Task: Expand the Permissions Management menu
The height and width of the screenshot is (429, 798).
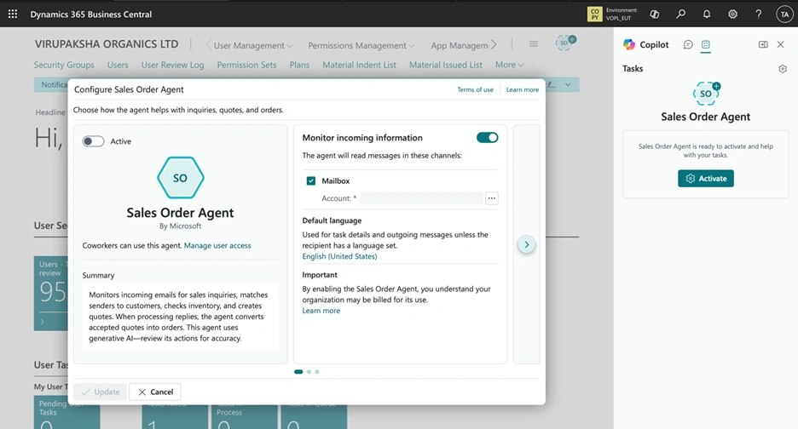Action: [361, 45]
